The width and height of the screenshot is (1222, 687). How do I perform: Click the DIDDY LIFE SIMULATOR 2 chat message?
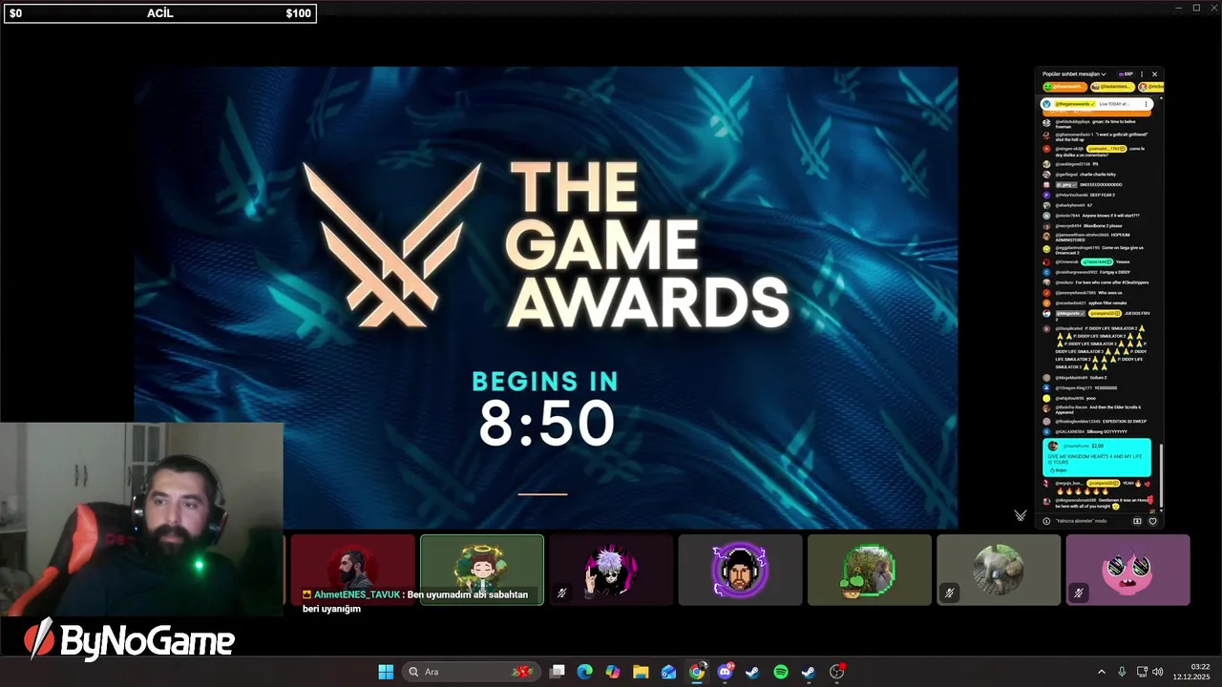pyautogui.click(x=1095, y=347)
